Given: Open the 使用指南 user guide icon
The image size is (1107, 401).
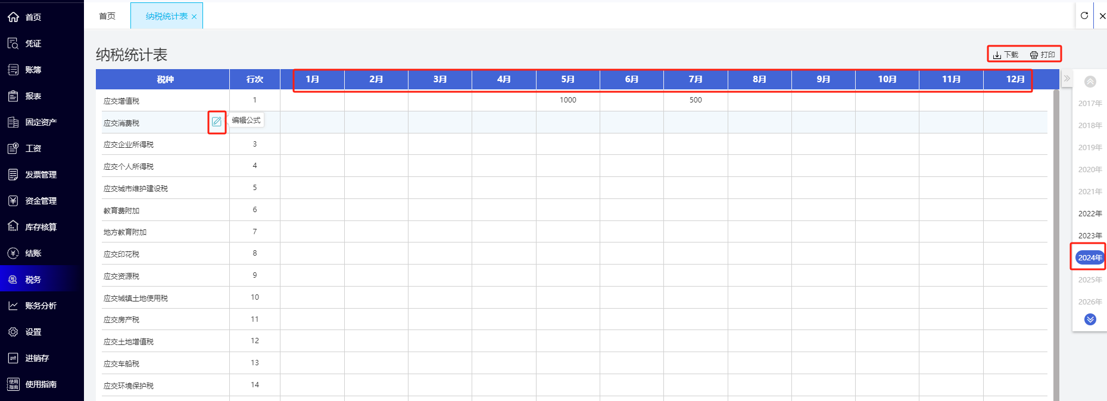Looking at the screenshot, I should [13, 384].
